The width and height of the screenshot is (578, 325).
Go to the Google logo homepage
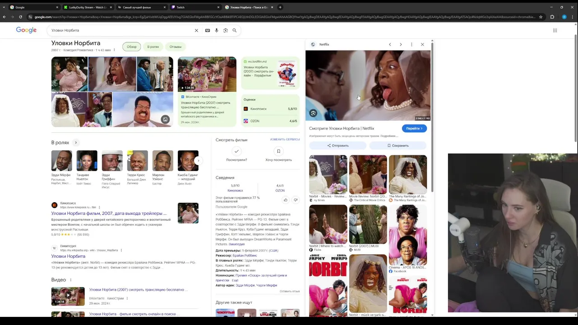(x=26, y=30)
